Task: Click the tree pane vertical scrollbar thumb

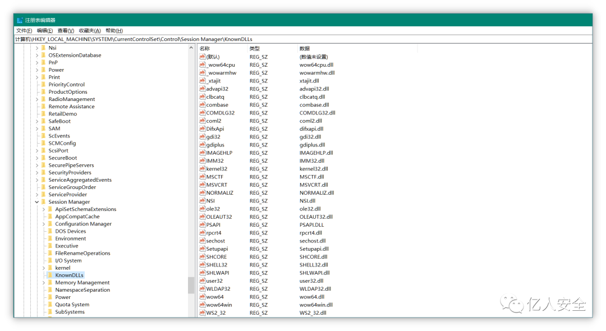Action: pos(191,285)
